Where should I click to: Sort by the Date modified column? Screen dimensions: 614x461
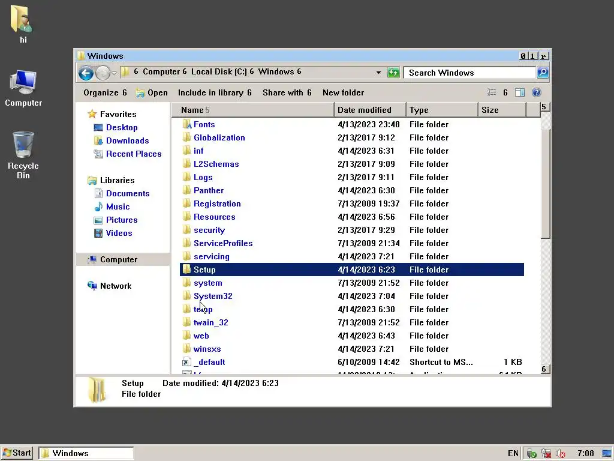(x=371, y=110)
